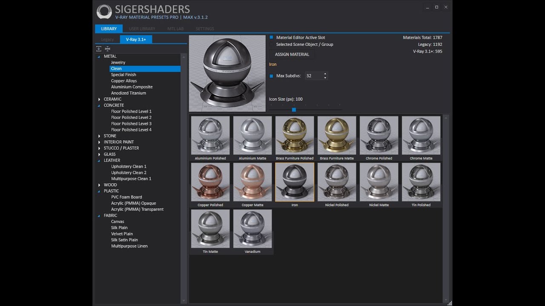Enable Material Editor Active Slot option
The width and height of the screenshot is (545, 306).
point(272,37)
